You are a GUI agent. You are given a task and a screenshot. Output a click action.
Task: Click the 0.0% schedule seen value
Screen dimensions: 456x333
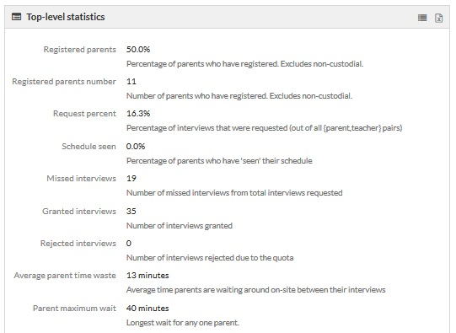click(x=136, y=147)
